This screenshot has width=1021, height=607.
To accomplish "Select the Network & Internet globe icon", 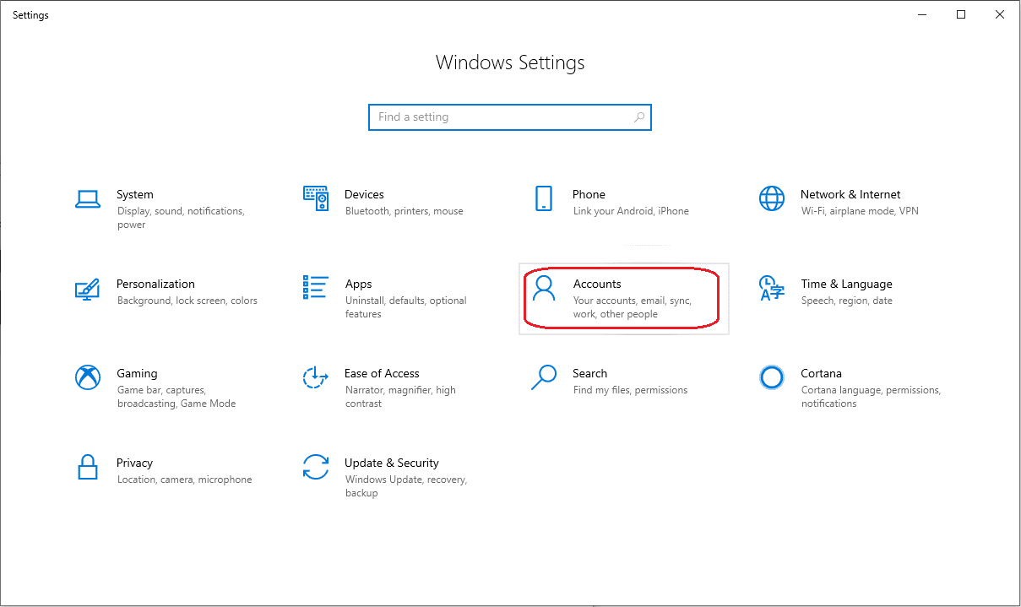I will 772,198.
